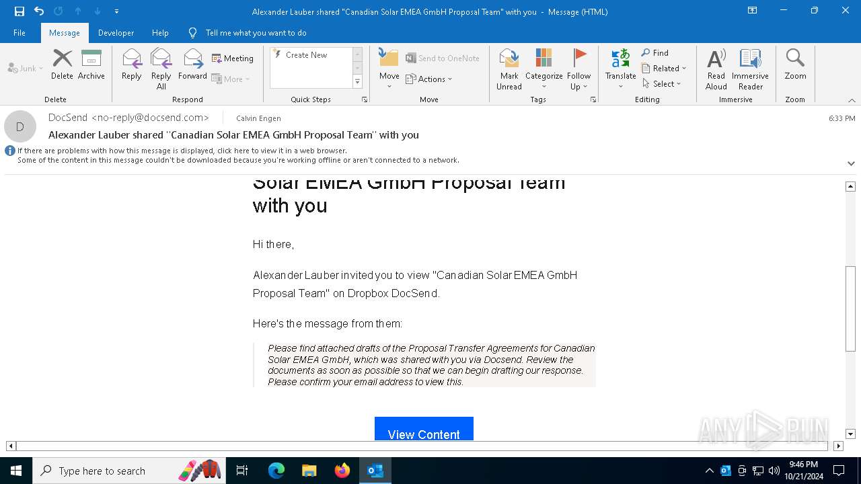The image size is (861, 484).
Task: Open the Developer ribbon tab
Action: (x=116, y=33)
